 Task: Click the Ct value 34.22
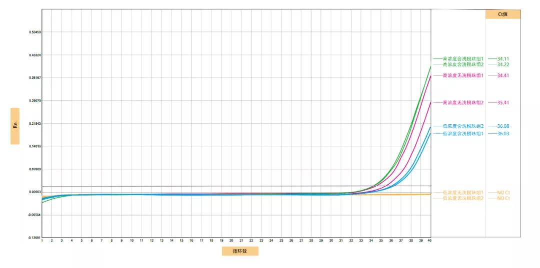point(503,64)
